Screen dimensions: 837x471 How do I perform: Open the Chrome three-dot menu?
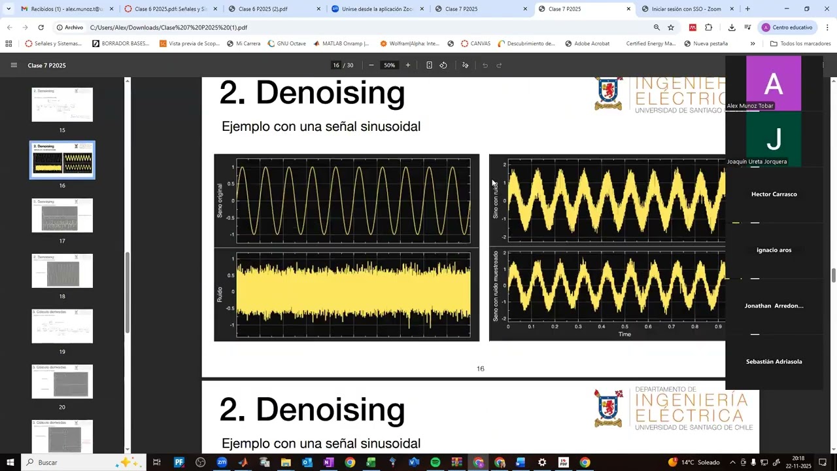coord(827,27)
